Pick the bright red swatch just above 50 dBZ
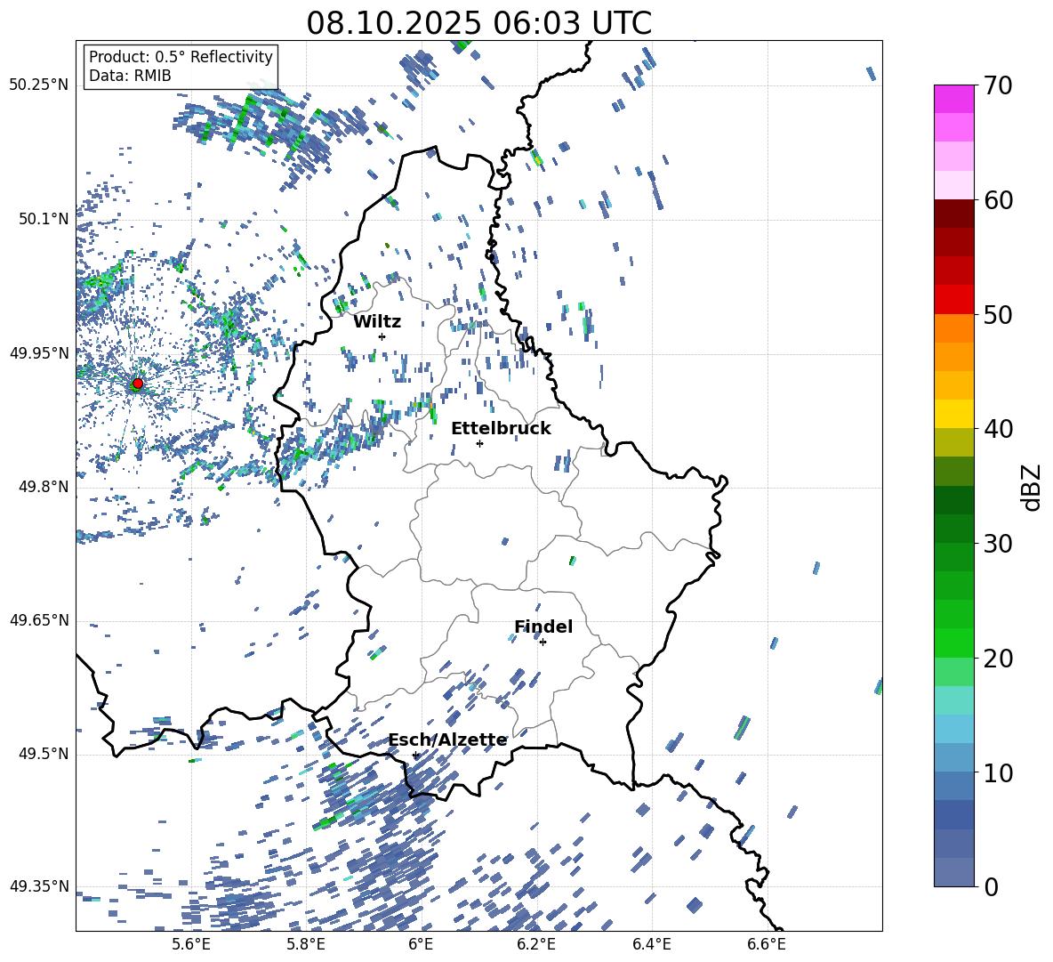Screen dimensions: 1053x962 (x=953, y=300)
